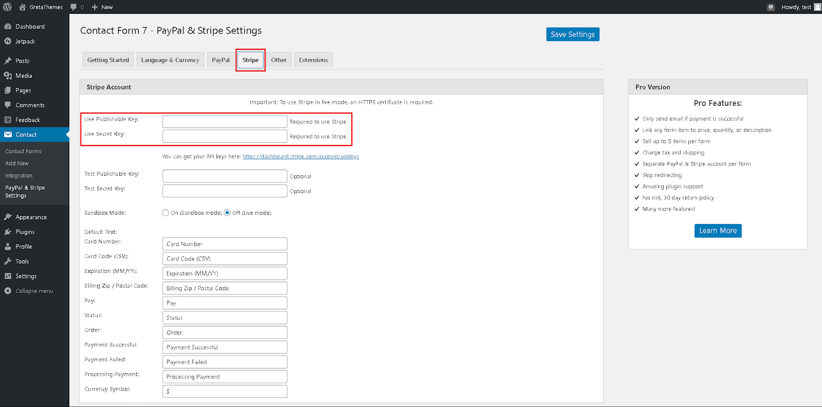Click the Live Secret Key field
The image size is (822, 407).
point(225,136)
